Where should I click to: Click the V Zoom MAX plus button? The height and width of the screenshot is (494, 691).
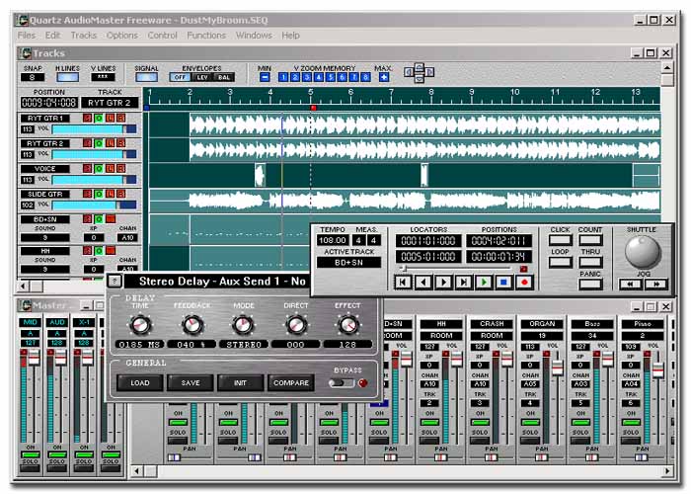click(x=384, y=77)
